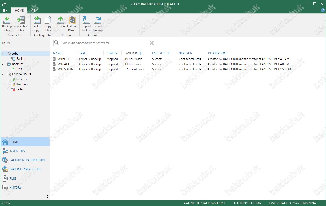
Task: Click the Disk tree item icon
Action: pos(13,69)
